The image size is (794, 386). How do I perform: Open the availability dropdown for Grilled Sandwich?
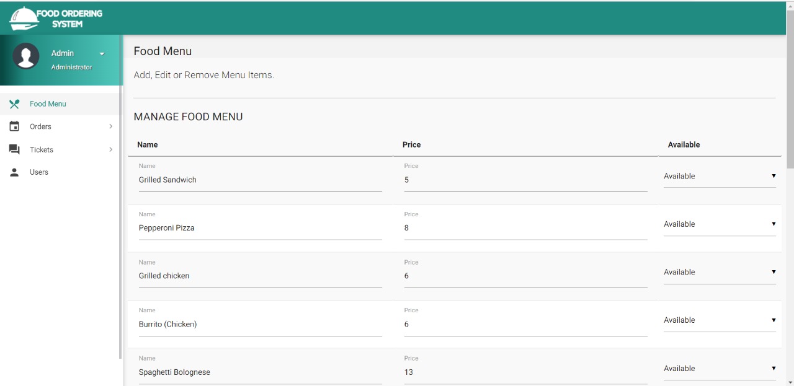[x=720, y=176]
